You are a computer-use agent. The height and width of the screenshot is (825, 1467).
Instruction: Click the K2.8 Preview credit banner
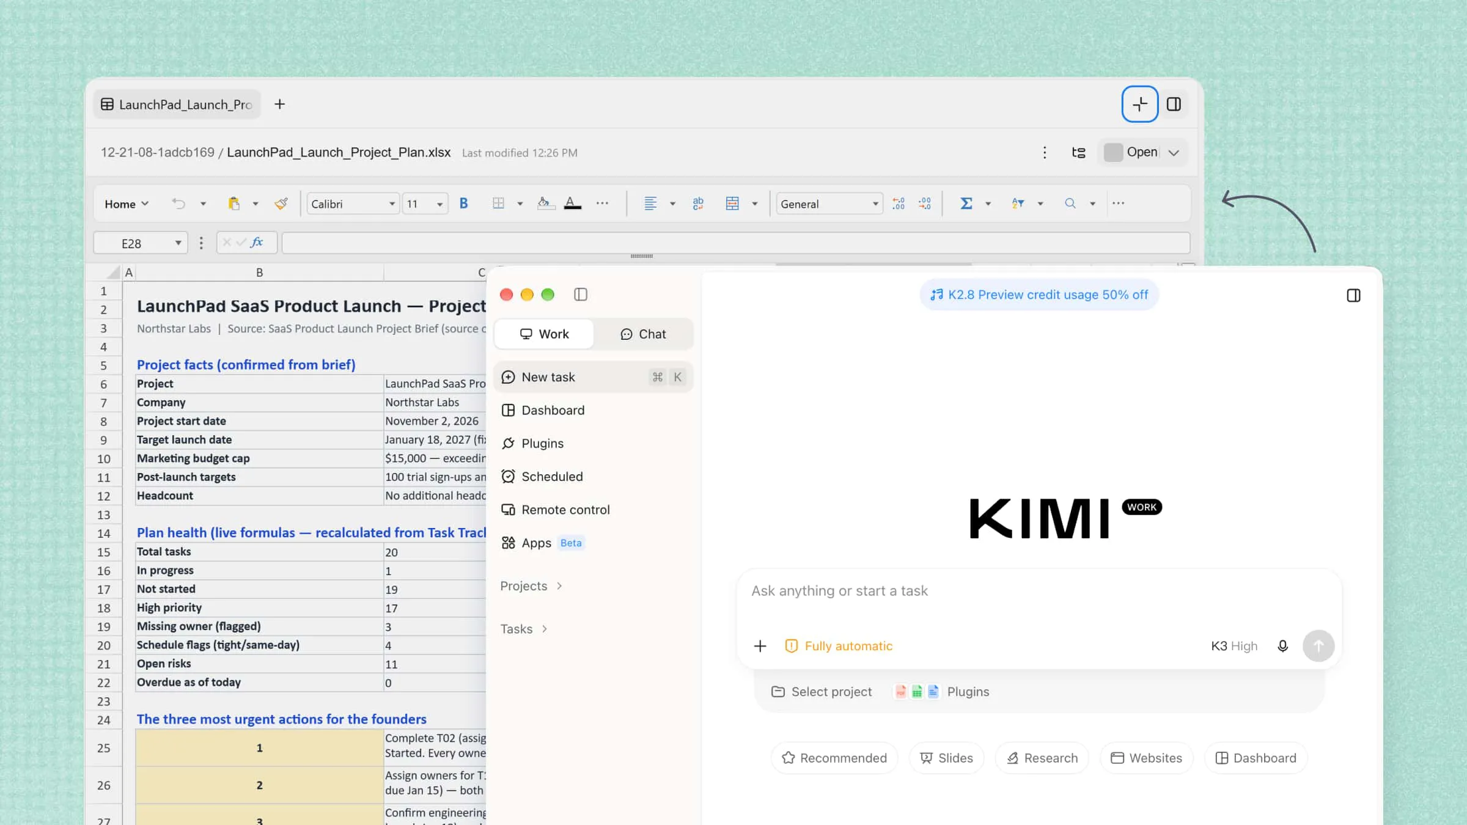tap(1039, 295)
